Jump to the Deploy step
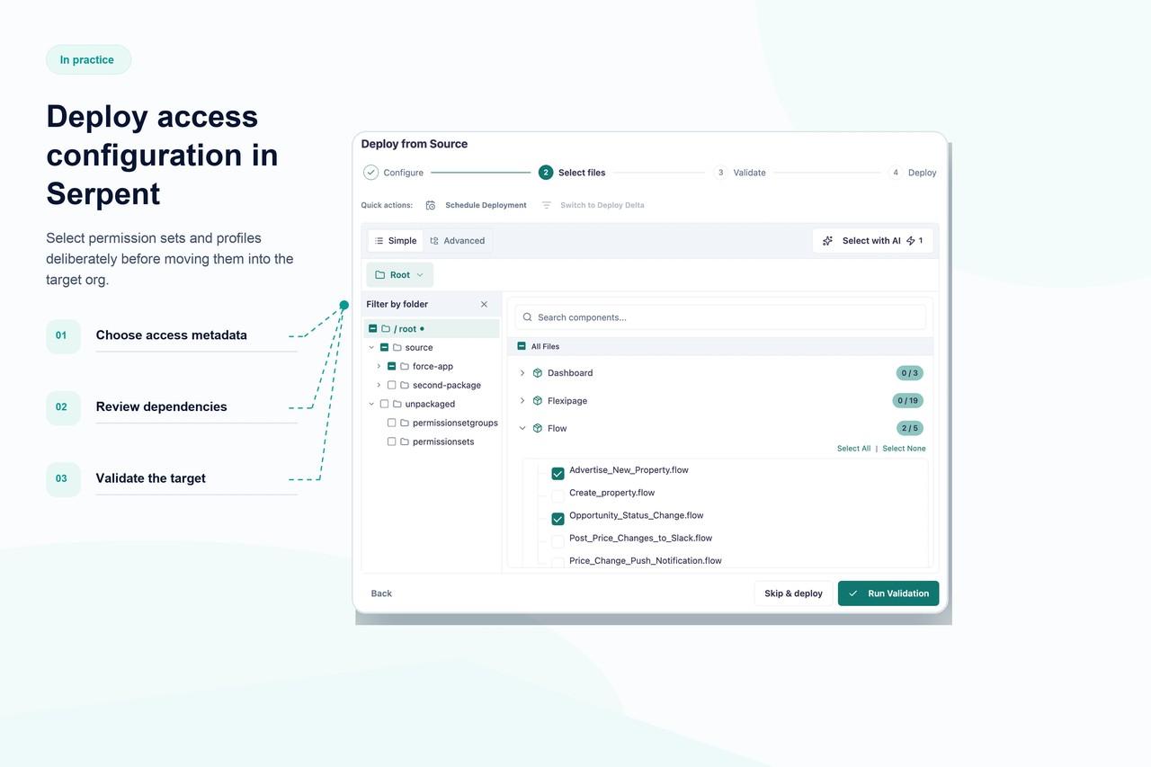 coord(913,173)
